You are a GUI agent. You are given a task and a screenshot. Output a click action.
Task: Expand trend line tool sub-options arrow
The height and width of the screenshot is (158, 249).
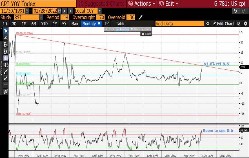(8, 40)
